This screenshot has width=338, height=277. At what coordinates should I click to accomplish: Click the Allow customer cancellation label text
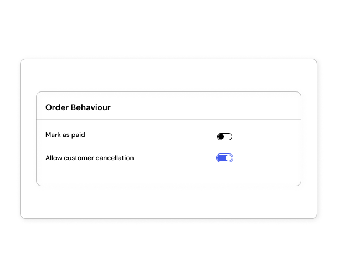pos(90,158)
